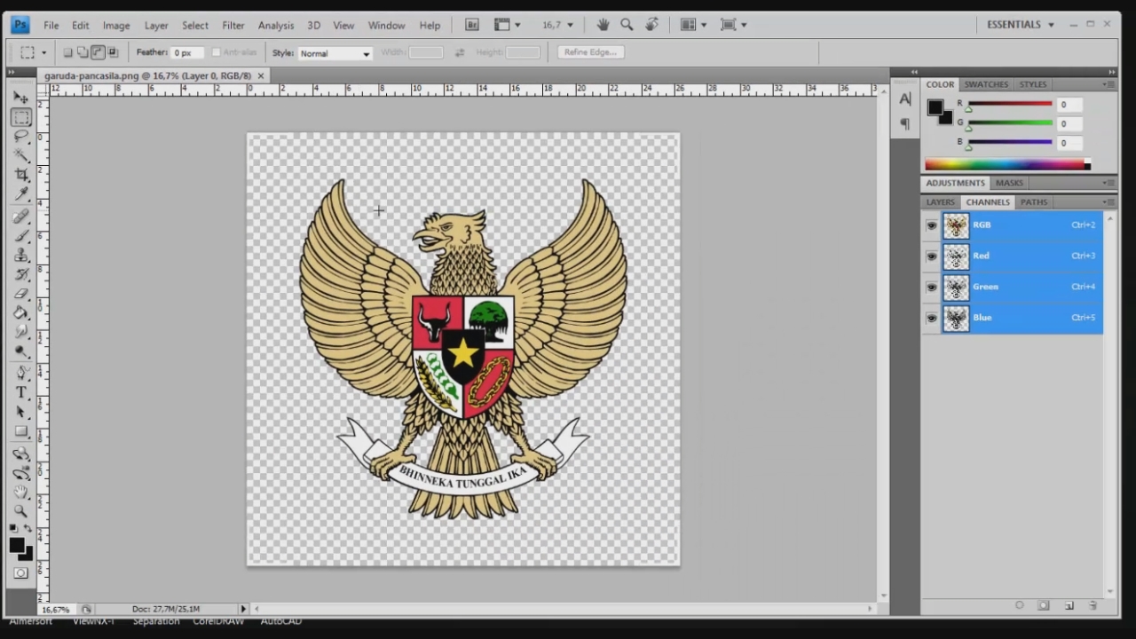Select the Path Selection tool

(21, 412)
